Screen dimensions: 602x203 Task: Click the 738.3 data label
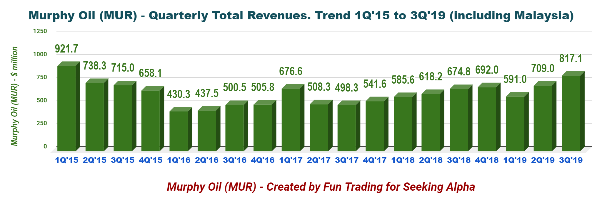coord(94,66)
